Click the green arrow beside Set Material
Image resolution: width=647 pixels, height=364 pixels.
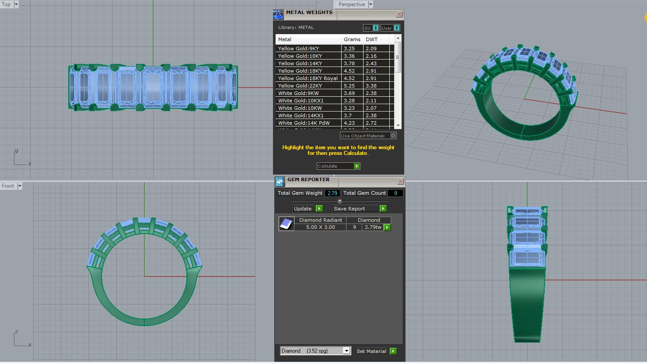[x=393, y=351]
